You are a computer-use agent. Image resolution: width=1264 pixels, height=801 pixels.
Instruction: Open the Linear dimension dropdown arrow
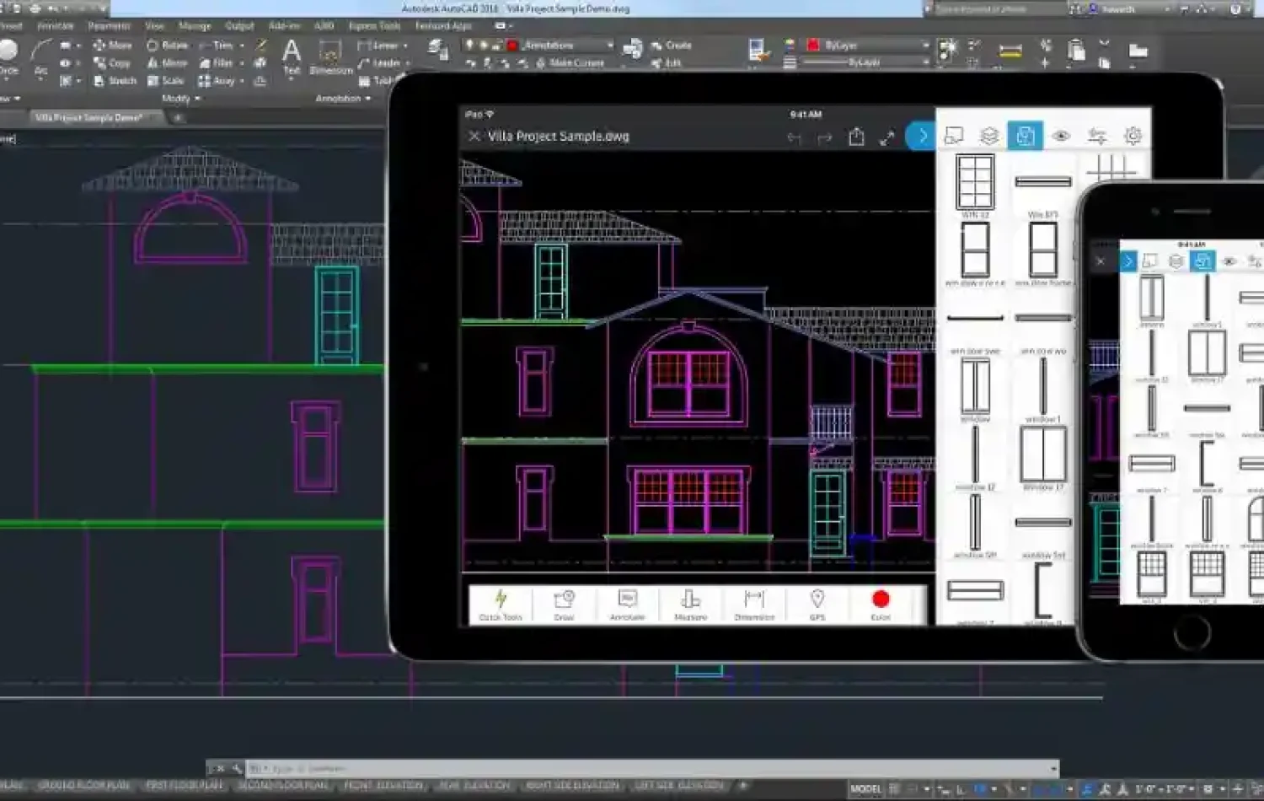coord(405,46)
